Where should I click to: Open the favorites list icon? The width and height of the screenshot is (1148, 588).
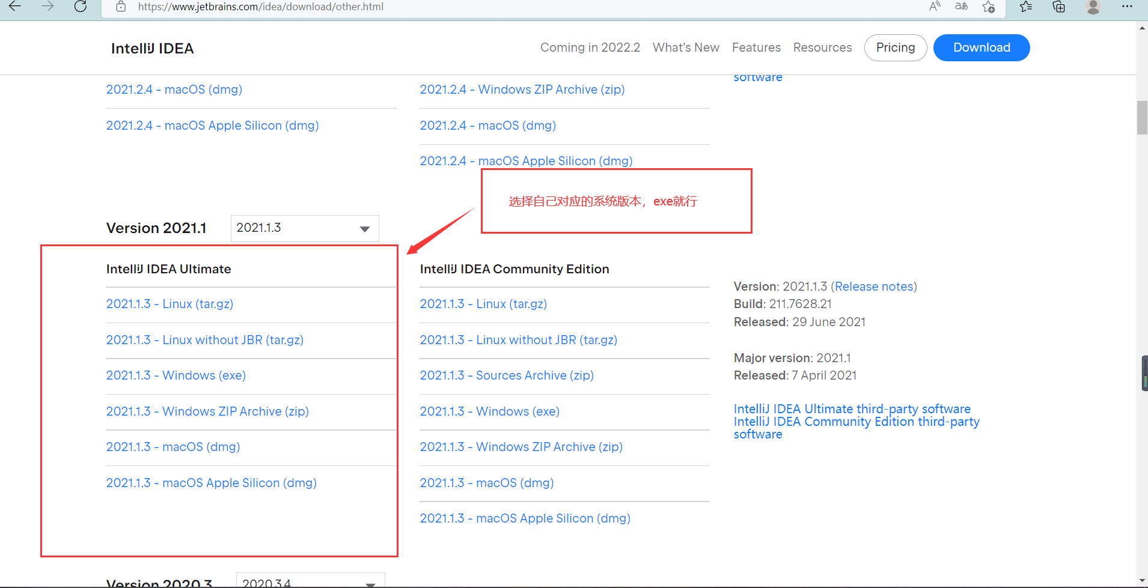[1026, 7]
